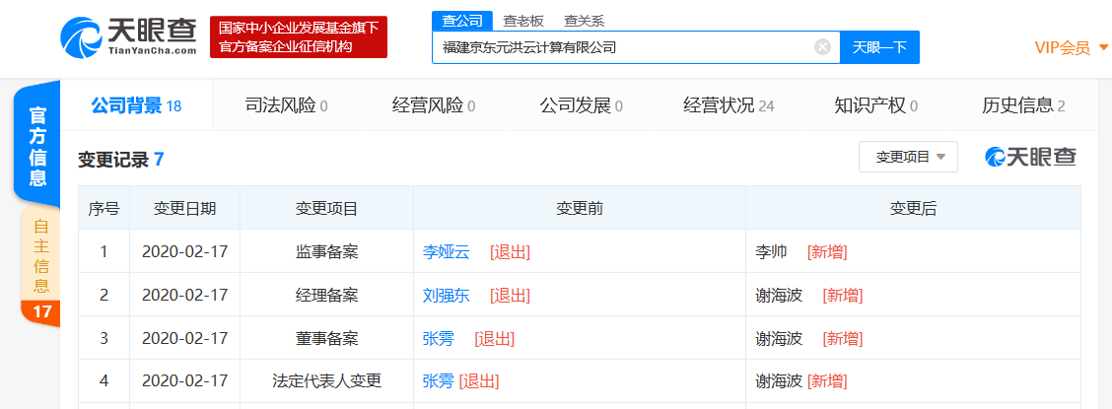Open the 历史信息 tab
Viewport: 1112px width, 409px height.
1023,106
